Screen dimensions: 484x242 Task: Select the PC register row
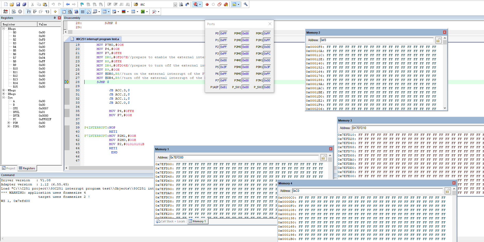pyautogui.click(x=31, y=119)
